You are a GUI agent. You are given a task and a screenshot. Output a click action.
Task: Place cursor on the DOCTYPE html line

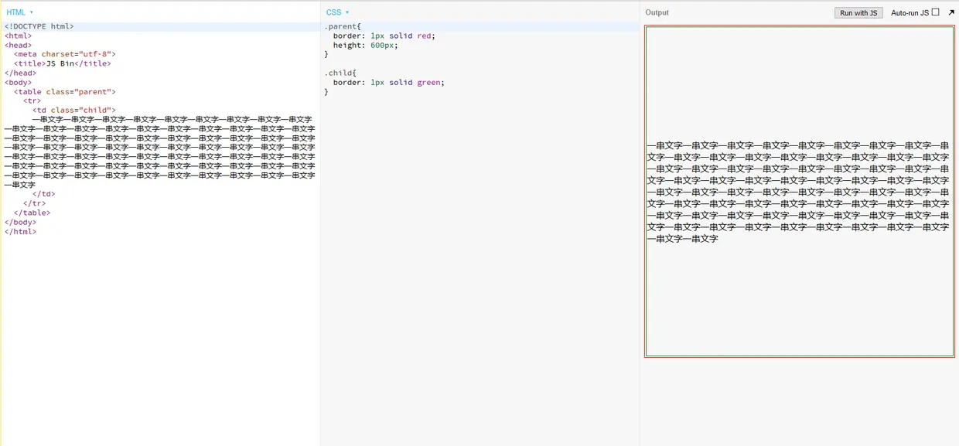click(x=37, y=26)
